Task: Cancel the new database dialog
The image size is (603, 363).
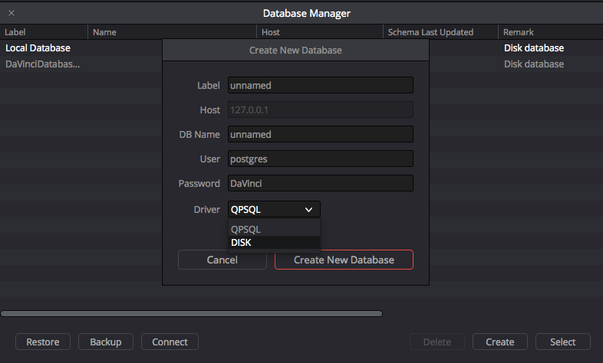Action: pos(222,260)
